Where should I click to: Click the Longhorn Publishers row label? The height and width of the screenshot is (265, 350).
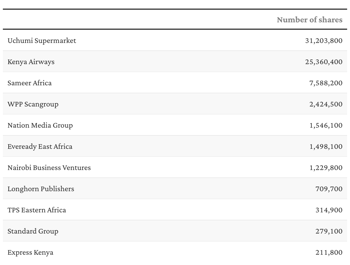pos(41,189)
